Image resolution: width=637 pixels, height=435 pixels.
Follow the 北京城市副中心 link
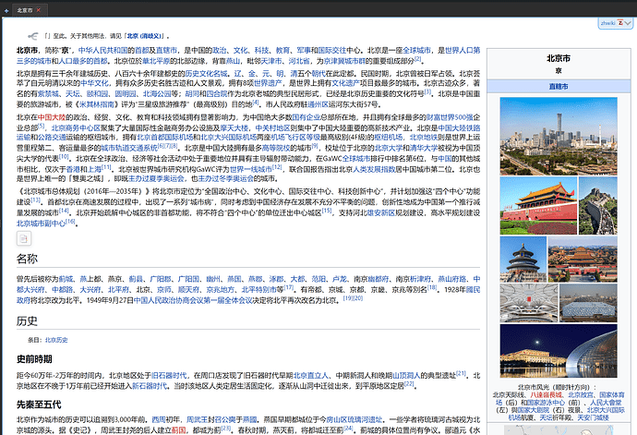41,224
